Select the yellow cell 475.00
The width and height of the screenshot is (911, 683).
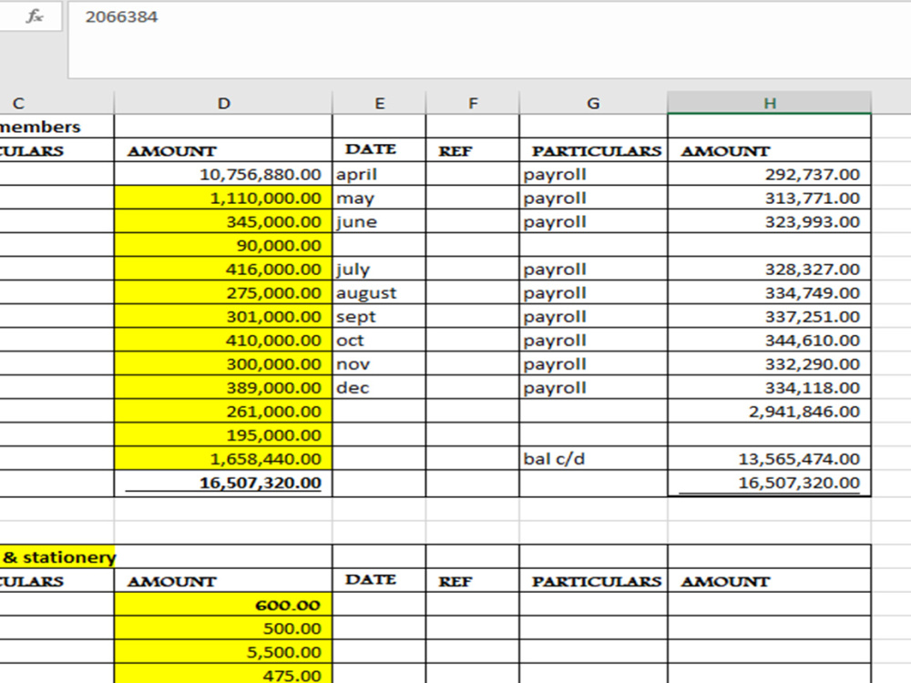click(224, 674)
